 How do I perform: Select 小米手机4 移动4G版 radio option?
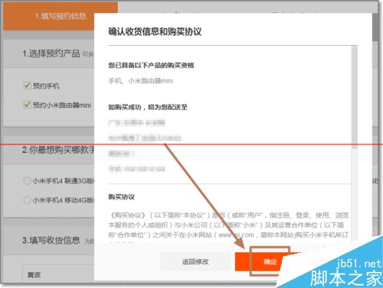pyautogui.click(x=27, y=200)
